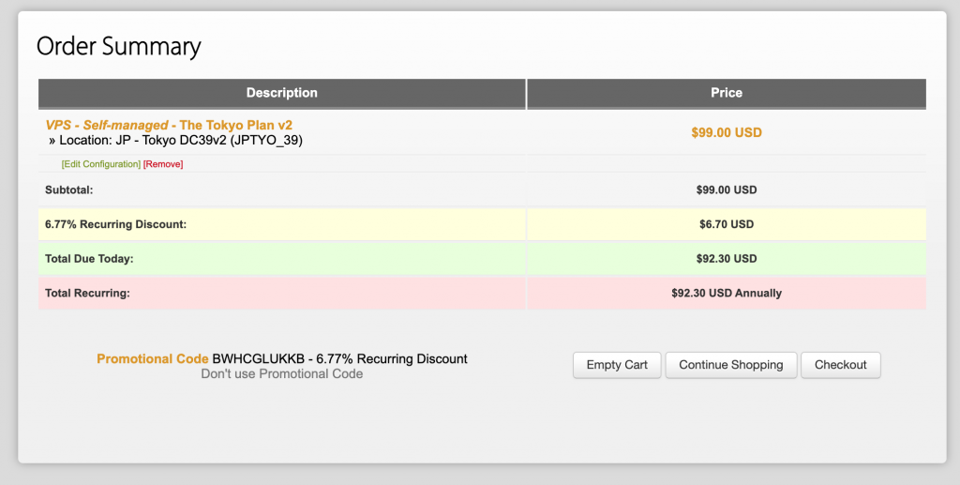Click the $92.30 USD due today amount
The width and height of the screenshot is (960, 485).
pyautogui.click(x=726, y=259)
